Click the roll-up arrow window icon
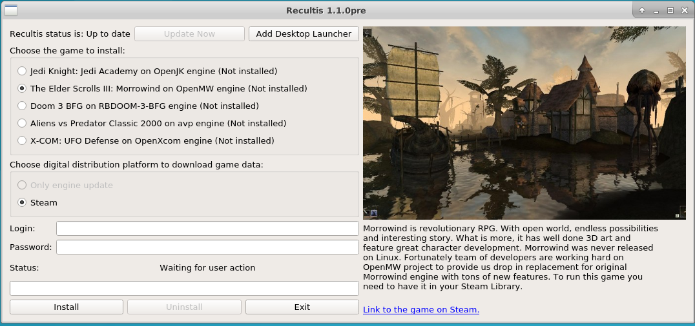This screenshot has height=326, width=695. point(641,10)
